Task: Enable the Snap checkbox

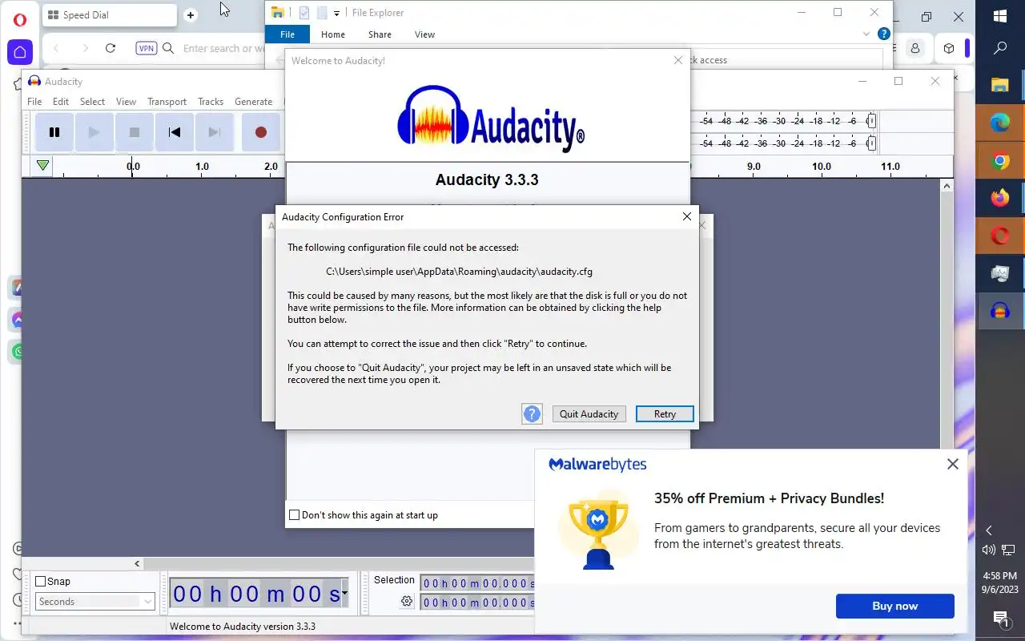Action: (x=41, y=581)
